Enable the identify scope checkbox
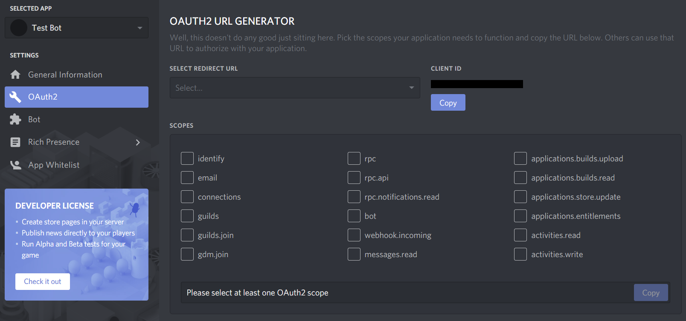The height and width of the screenshot is (321, 686). coord(187,158)
